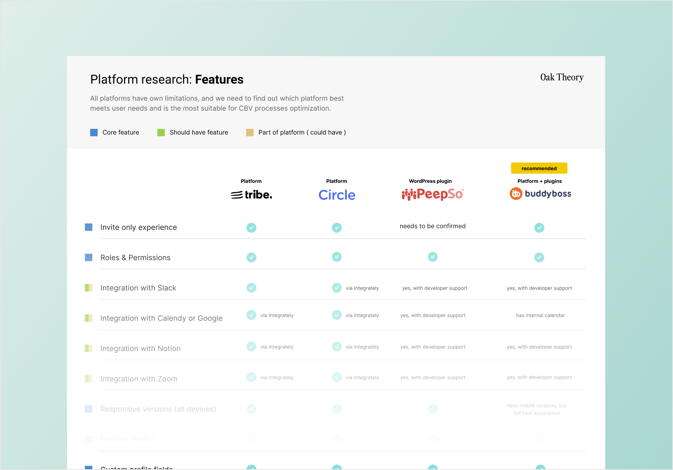Click tribe checkmark for Integration with Notion
The height and width of the screenshot is (470, 673).
(251, 347)
